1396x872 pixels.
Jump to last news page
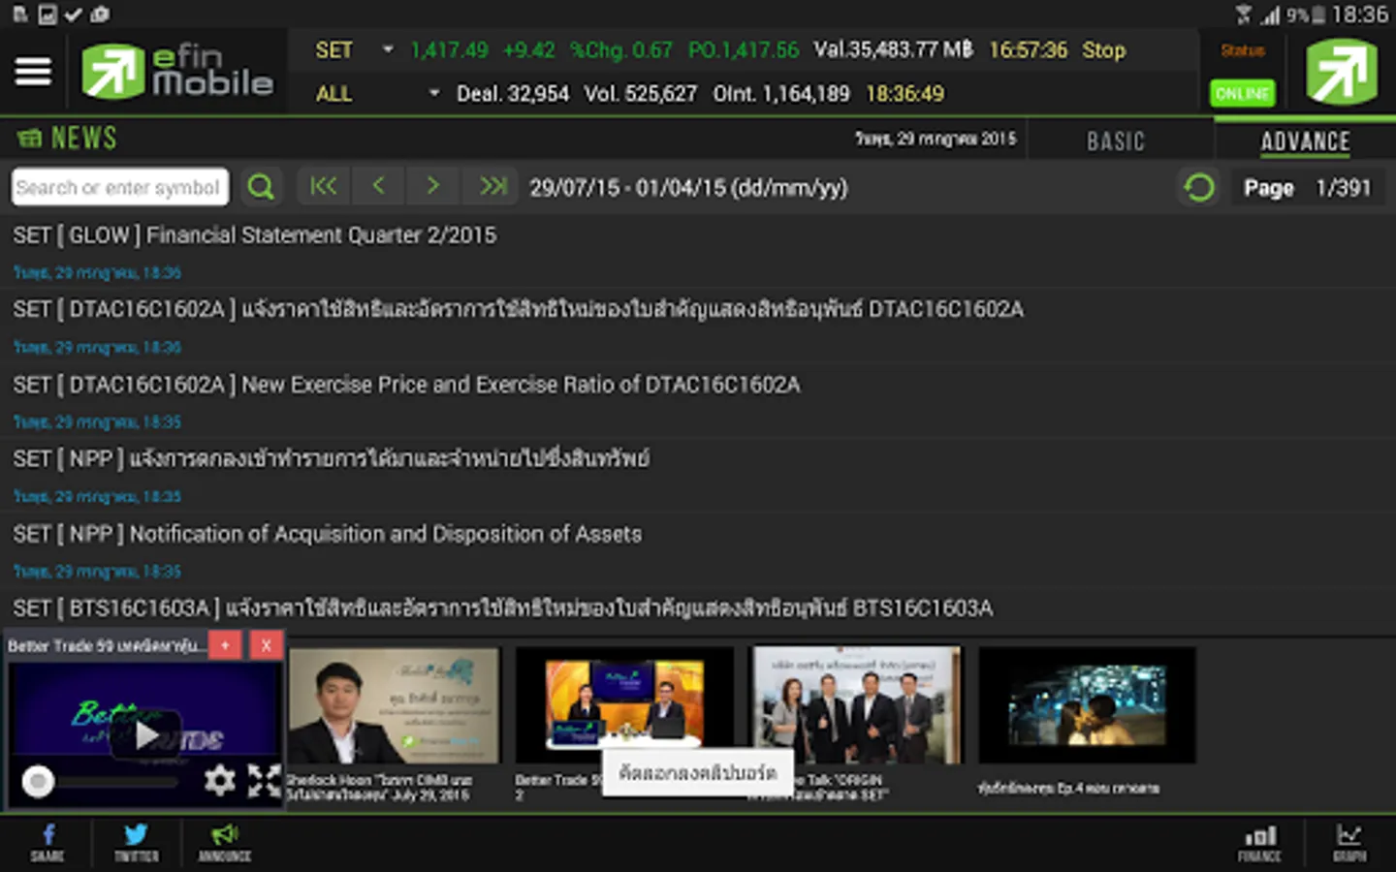click(492, 186)
